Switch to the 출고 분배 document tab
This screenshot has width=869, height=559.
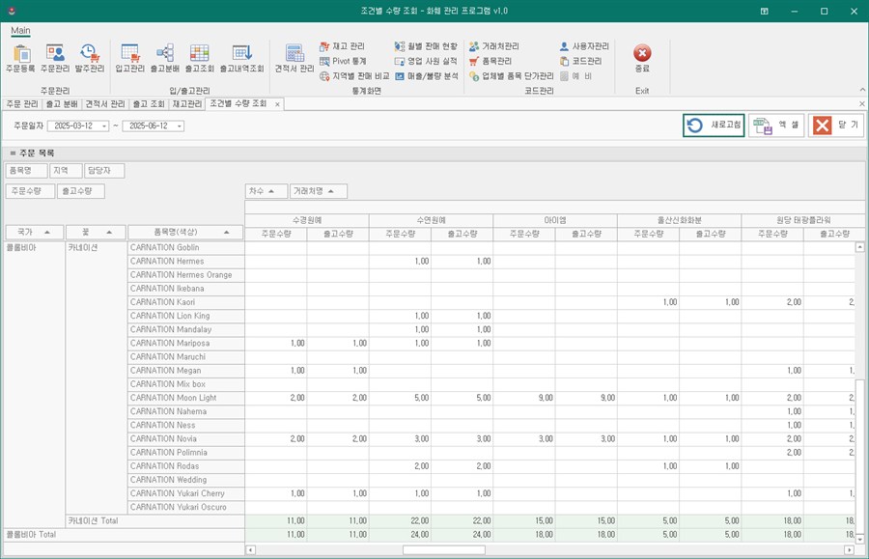(62, 103)
